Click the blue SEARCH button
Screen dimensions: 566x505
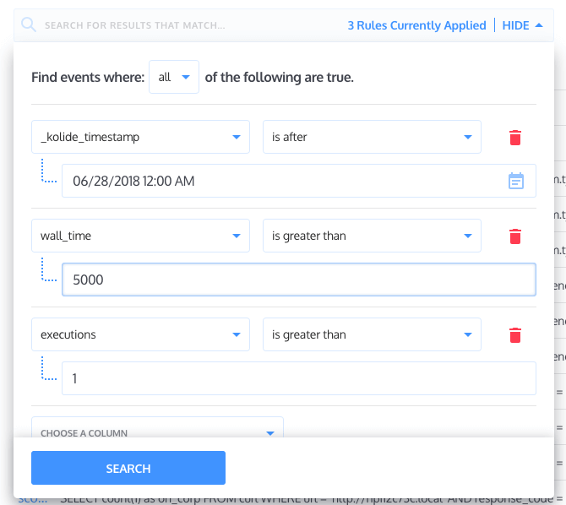(128, 468)
